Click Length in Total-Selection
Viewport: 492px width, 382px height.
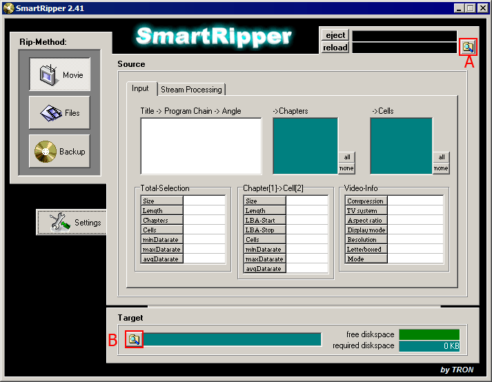click(x=183, y=210)
